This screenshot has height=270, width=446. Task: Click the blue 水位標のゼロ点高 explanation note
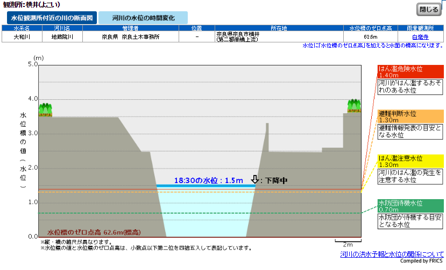[x=373, y=46]
